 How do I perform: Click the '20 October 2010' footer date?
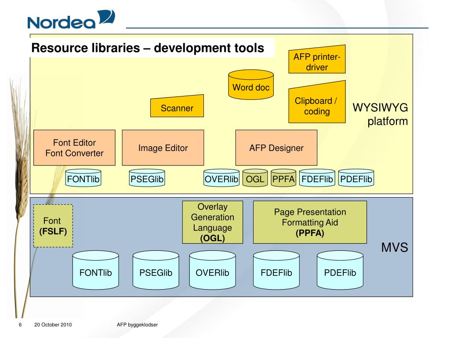(x=53, y=325)
